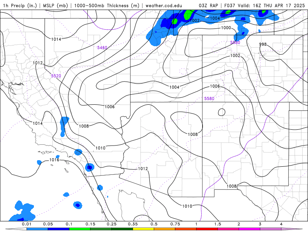The width and height of the screenshot is (308, 231).
Task: Click 'Valid: 16Z THU APR 17 2025' text
Action: click(271, 5)
